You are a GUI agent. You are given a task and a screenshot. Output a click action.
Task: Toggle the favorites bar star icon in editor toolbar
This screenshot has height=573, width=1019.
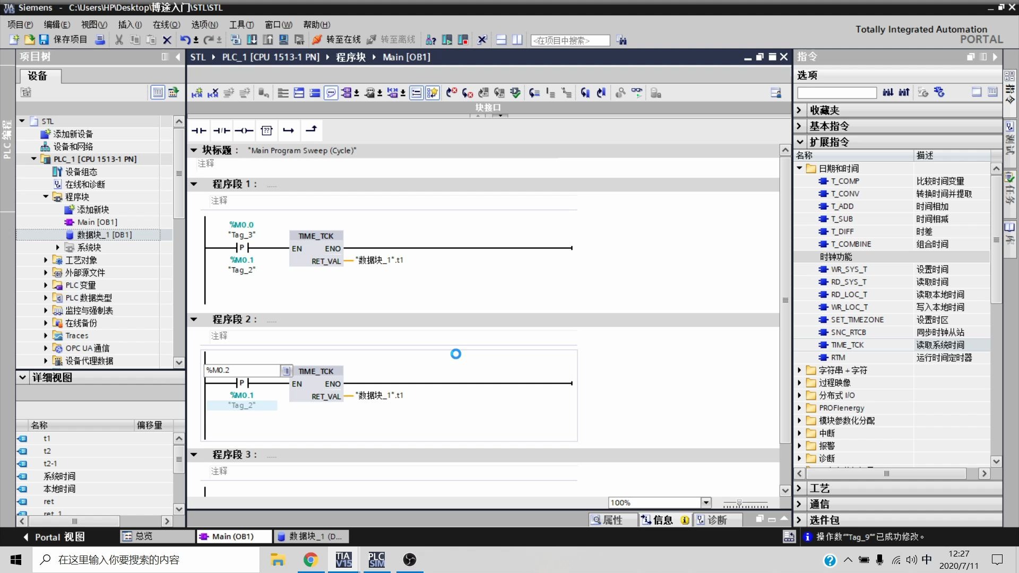click(433, 93)
